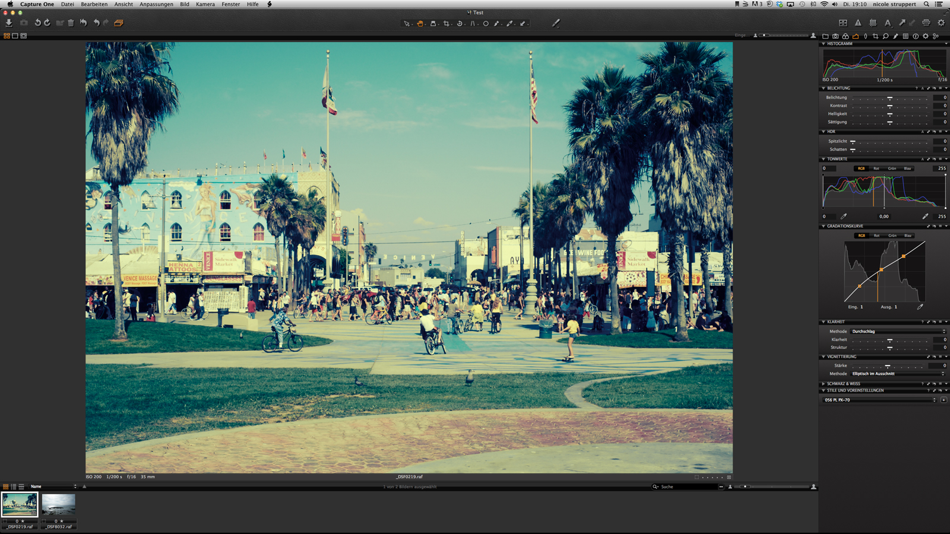This screenshot has width=950, height=534.
Task: Click the exposure warning triangle icon
Action: pos(858,23)
